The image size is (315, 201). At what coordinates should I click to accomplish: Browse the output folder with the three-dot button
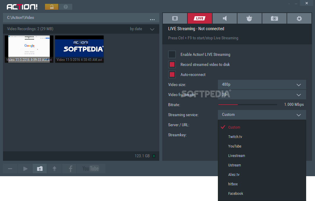[152, 20]
